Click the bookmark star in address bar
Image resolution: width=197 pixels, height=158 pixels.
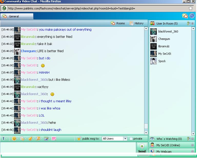(x=191, y=8)
